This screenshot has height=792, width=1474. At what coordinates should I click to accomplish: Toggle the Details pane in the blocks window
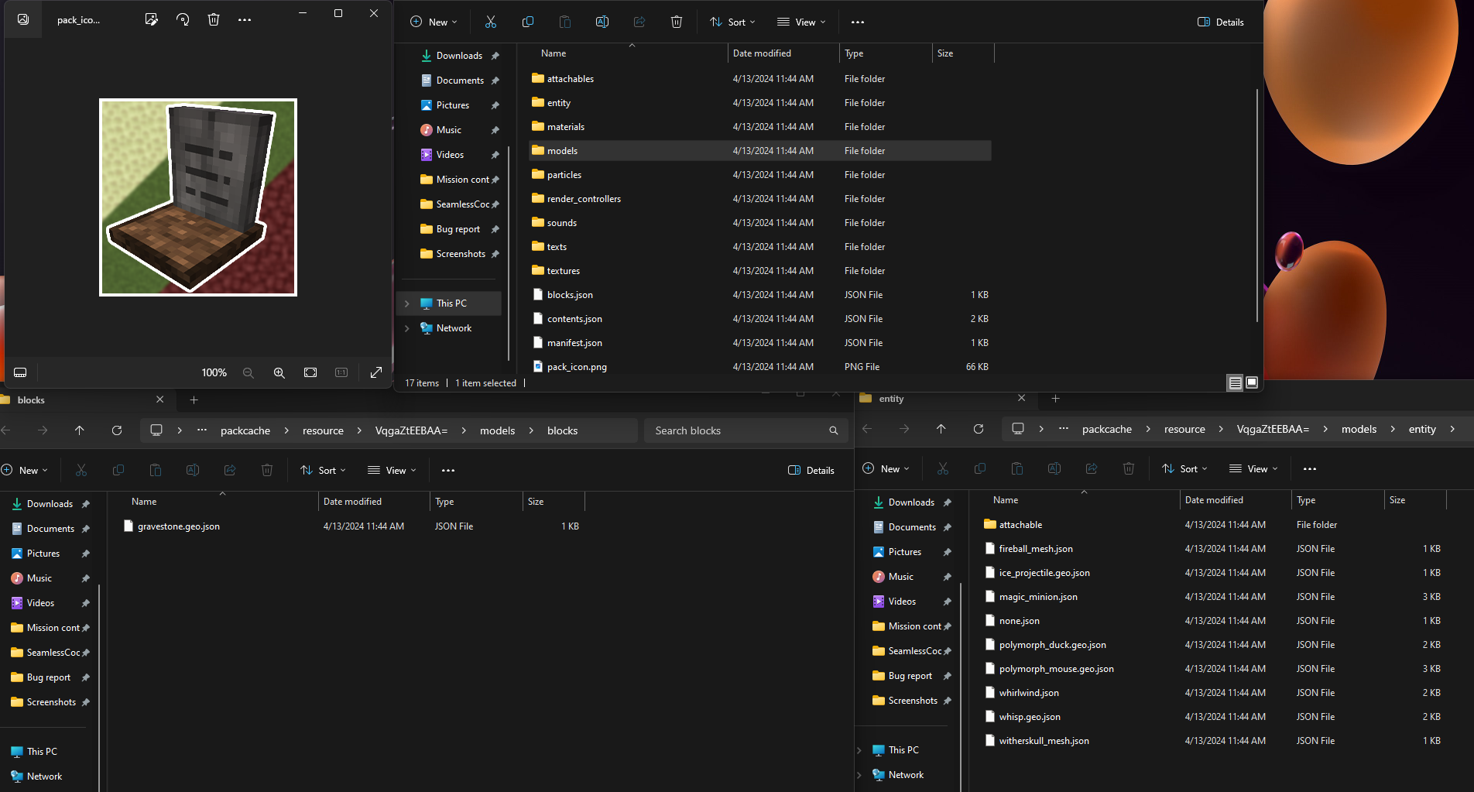click(811, 470)
